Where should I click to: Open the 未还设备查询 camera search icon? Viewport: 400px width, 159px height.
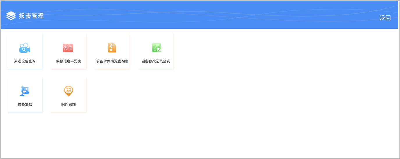(25, 48)
